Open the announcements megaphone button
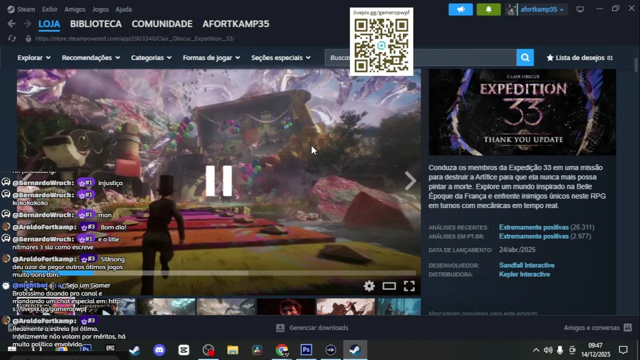The width and height of the screenshot is (640, 360). point(461,9)
